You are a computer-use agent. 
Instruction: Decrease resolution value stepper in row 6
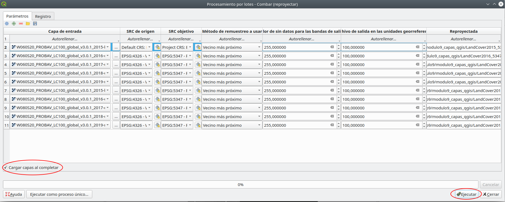pos(424,84)
